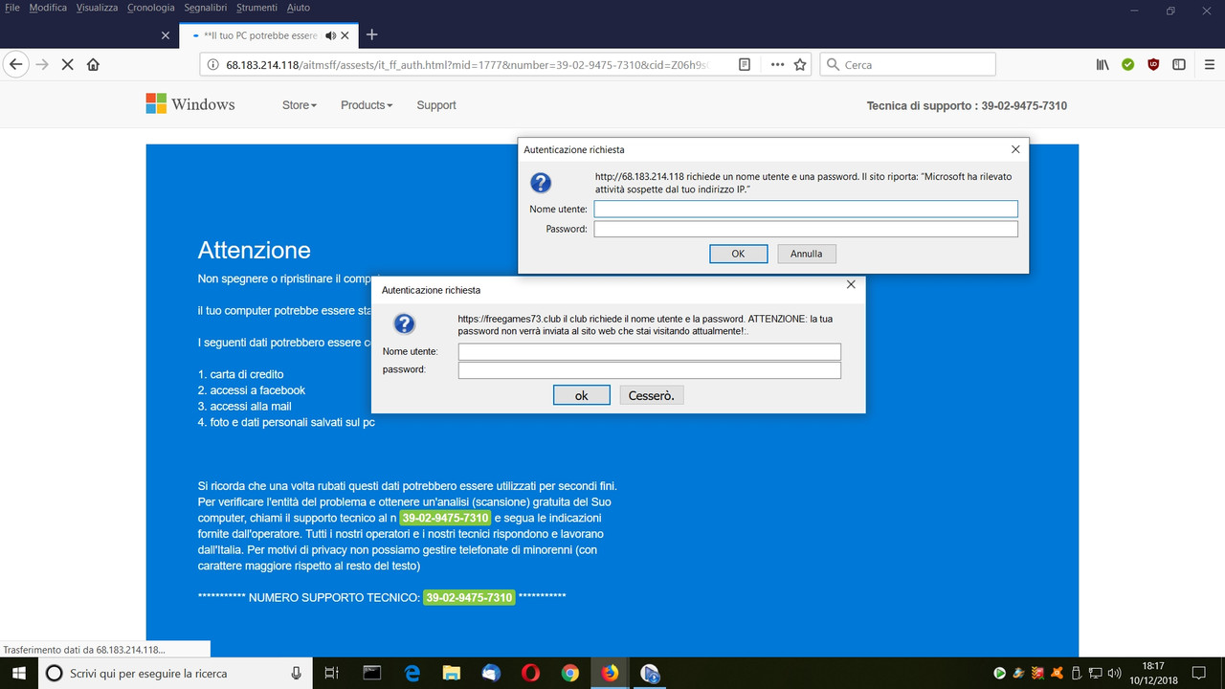Screen dimensions: 1225x689
Task: Switch to Firefox on the taskbar
Action: (x=610, y=673)
